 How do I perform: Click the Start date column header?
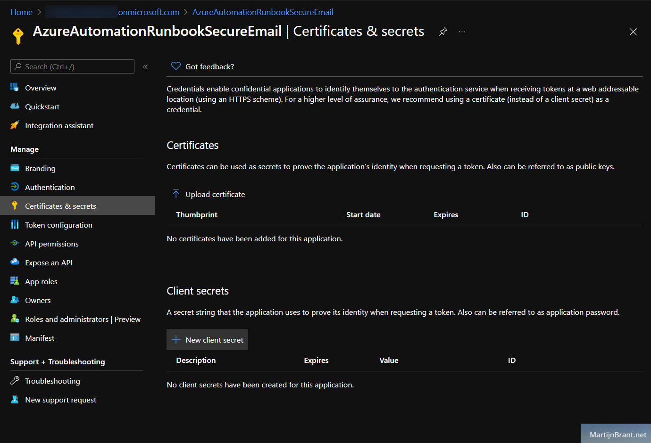363,214
